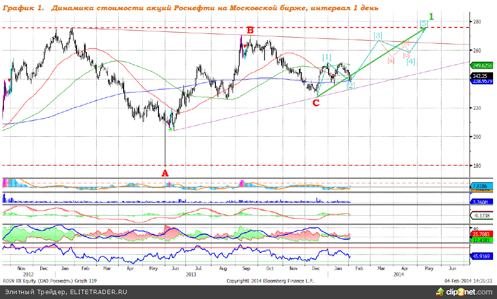Screen dimensions: 497x299
Task: Click red wave label B near September peak
Action: 250,30
